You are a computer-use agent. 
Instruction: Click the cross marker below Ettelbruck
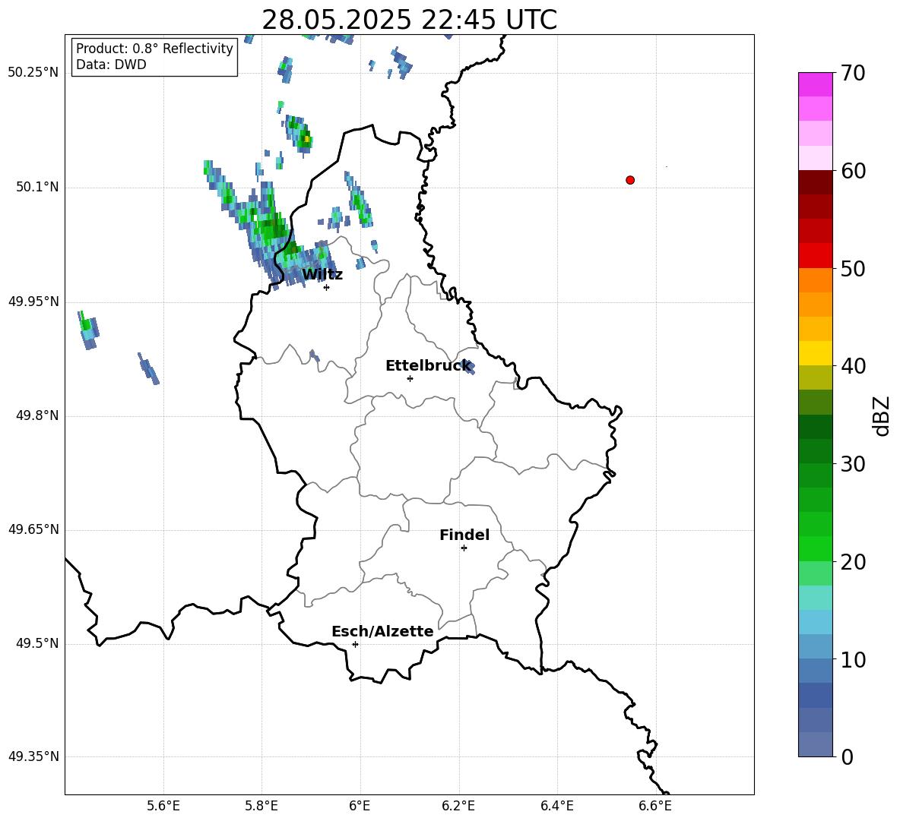410,378
